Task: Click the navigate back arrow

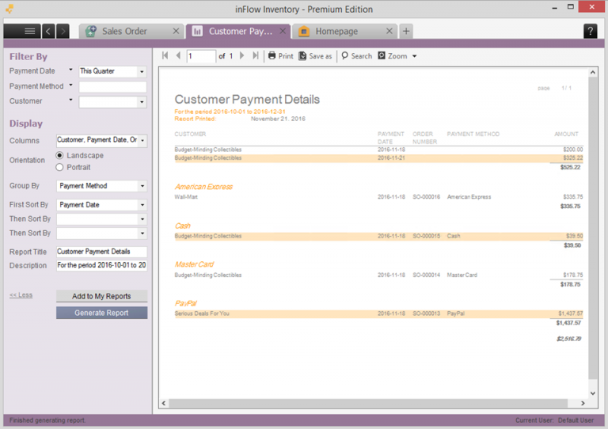Action: click(48, 31)
